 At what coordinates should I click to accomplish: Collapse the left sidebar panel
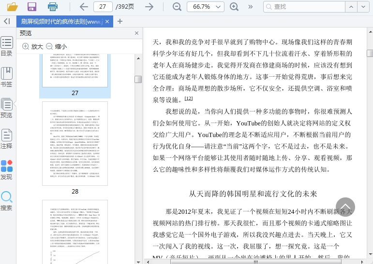[x=7, y=21]
